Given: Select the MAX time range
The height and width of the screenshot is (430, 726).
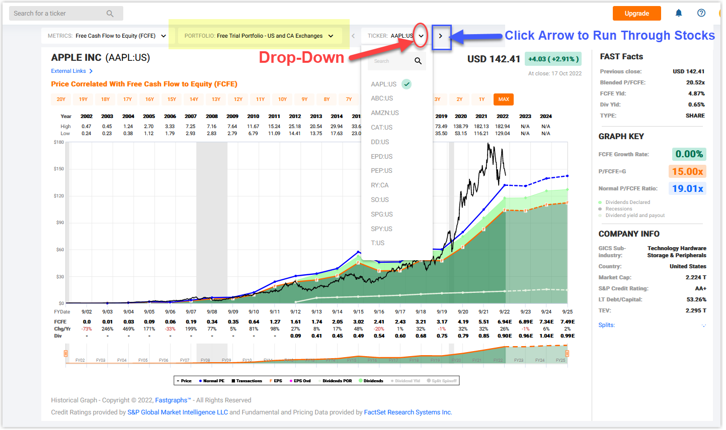Looking at the screenshot, I should (504, 99).
